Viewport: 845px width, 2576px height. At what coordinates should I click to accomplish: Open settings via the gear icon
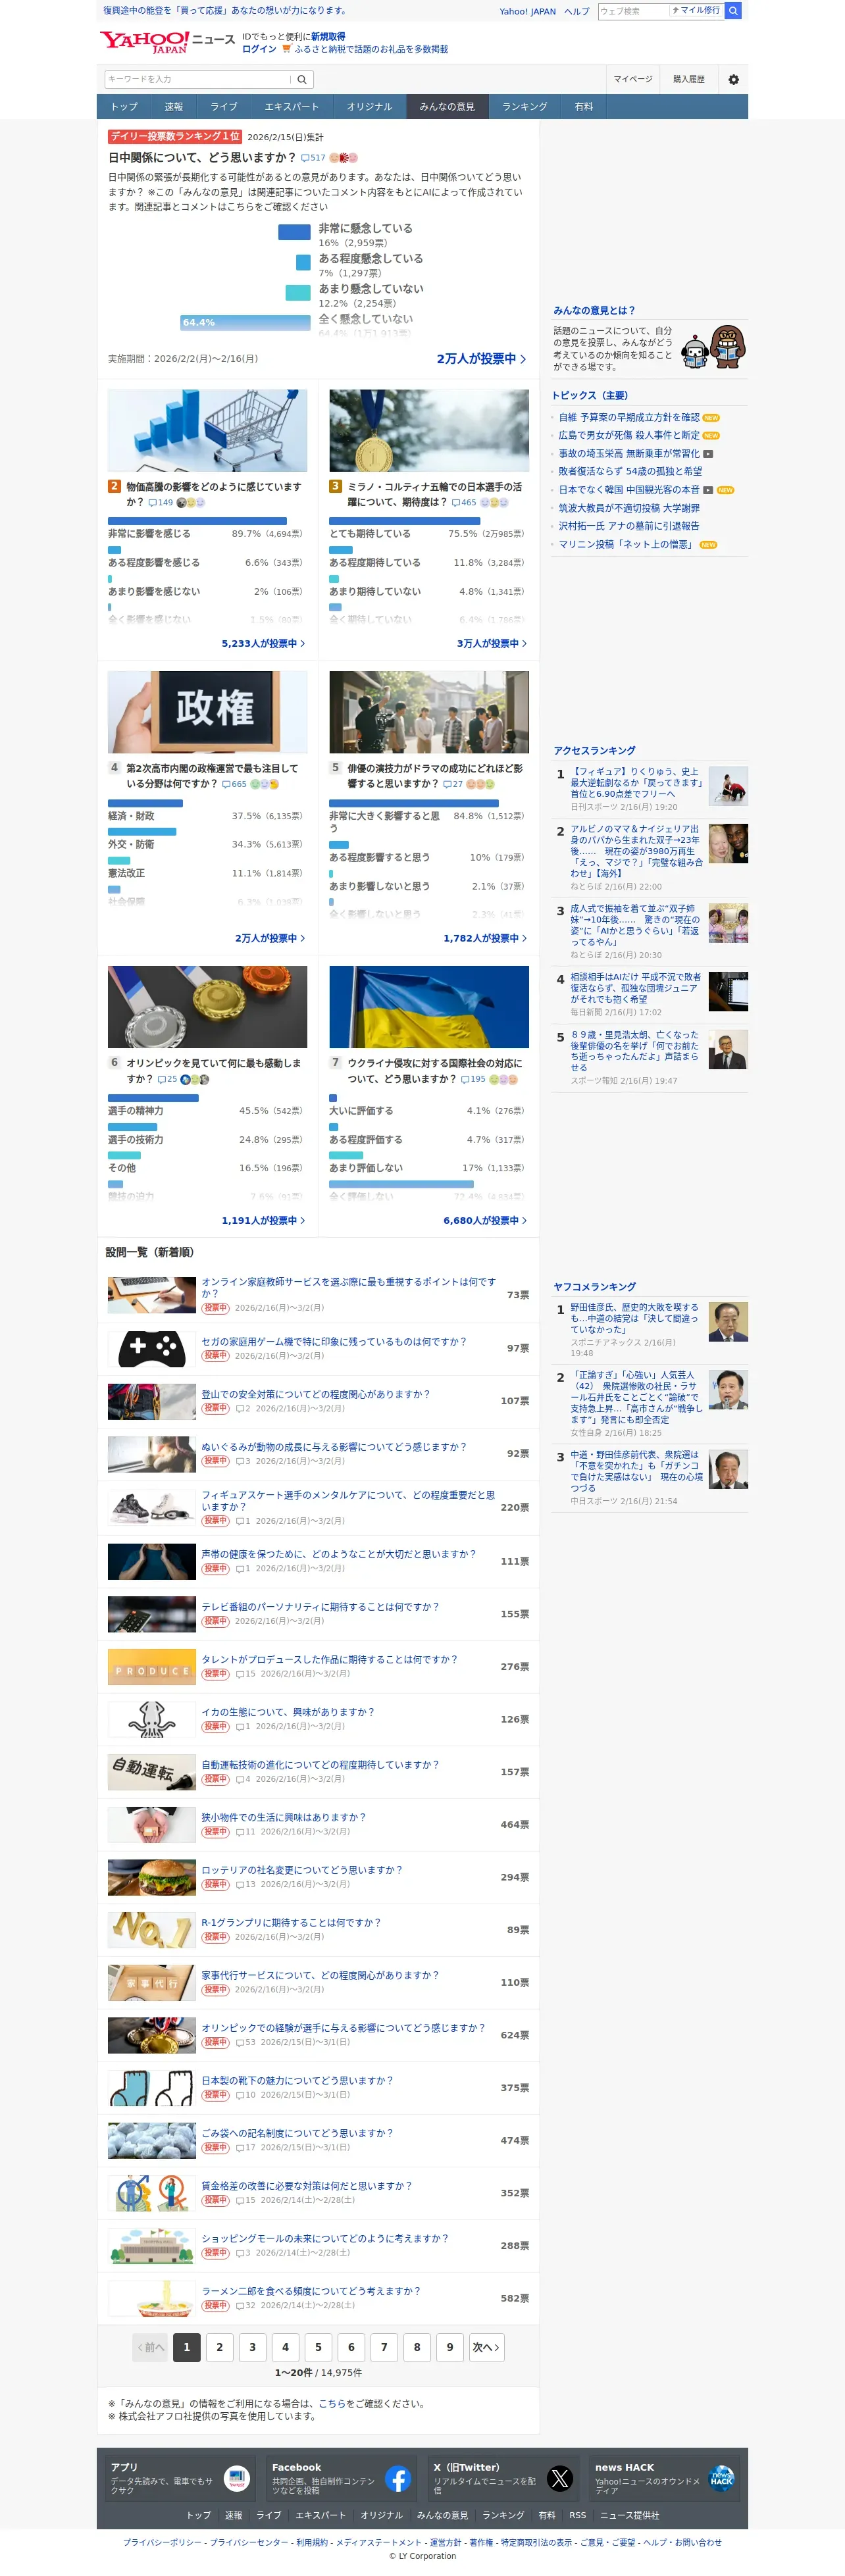click(x=733, y=79)
